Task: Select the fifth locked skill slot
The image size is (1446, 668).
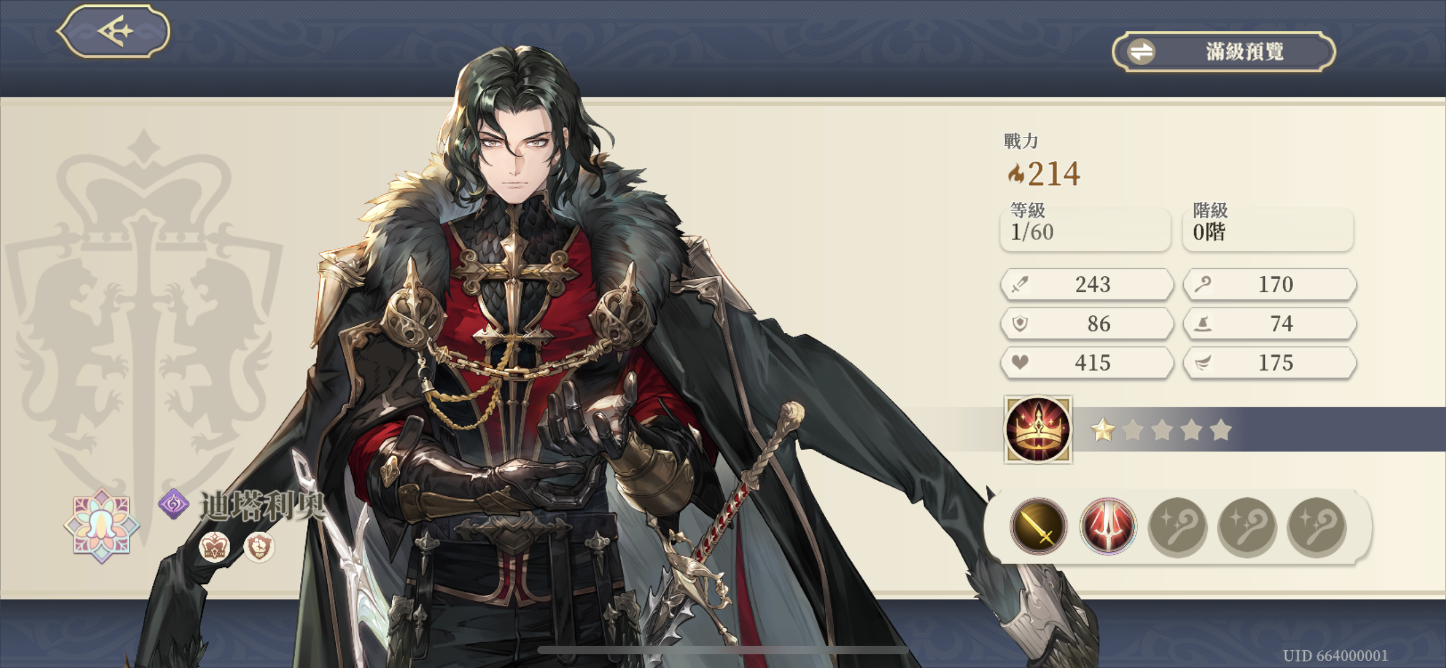Action: [1316, 526]
